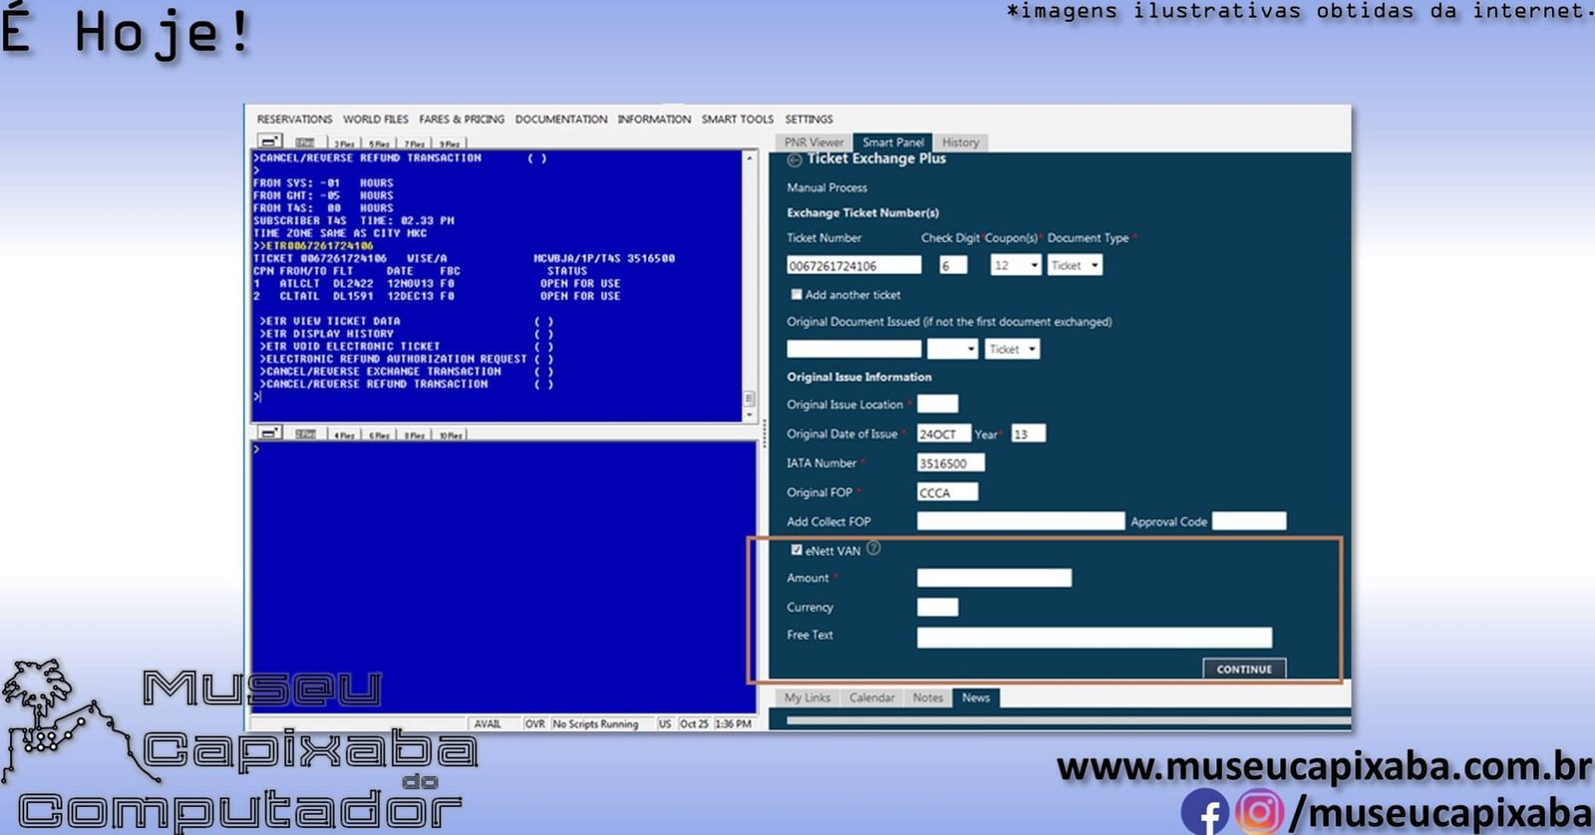Click the Original Date of Issue field
The height and width of the screenshot is (835, 1595).
(x=943, y=433)
